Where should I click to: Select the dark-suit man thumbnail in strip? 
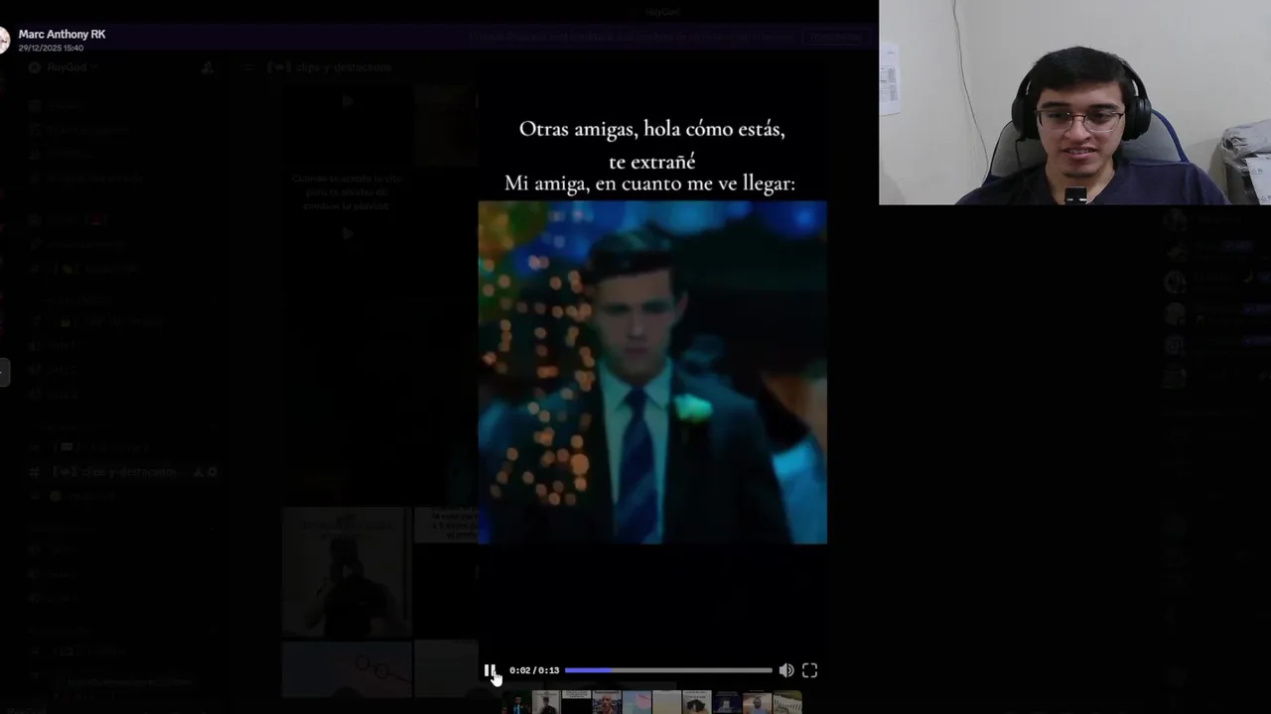point(516,702)
